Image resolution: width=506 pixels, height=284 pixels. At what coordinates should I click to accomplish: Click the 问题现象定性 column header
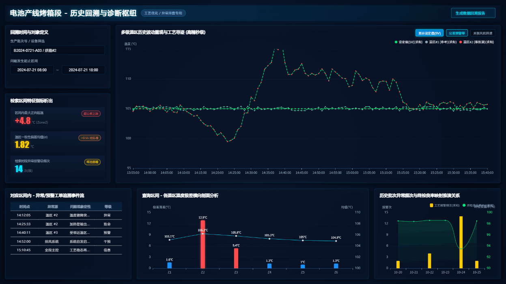coord(80,207)
